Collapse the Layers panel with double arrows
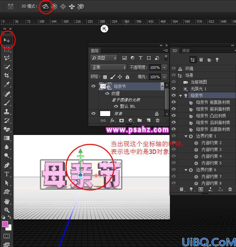Viewport: 236px width, 247px height. coord(161,45)
